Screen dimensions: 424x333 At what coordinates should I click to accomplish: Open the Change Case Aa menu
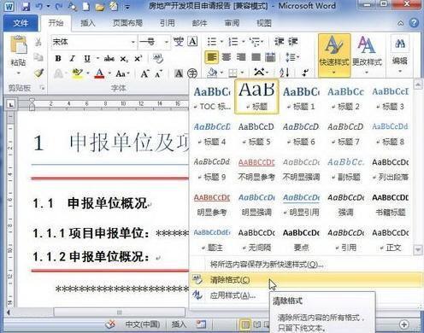122,73
